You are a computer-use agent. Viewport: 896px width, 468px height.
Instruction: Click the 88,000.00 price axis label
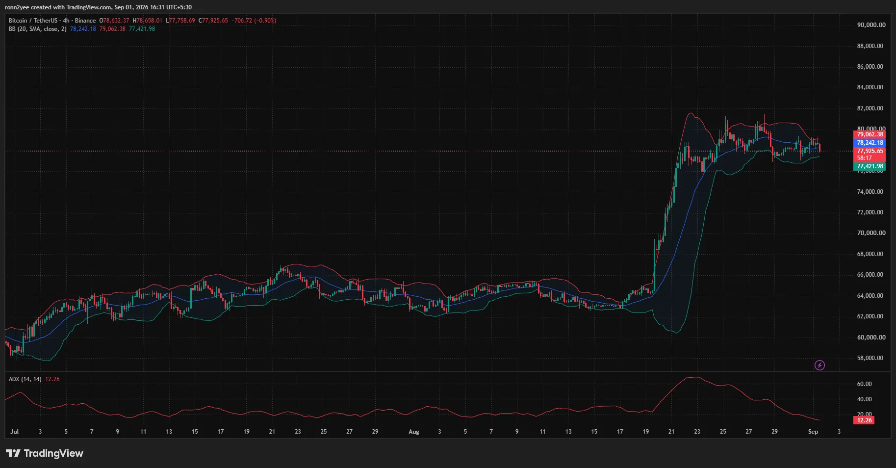870,46
